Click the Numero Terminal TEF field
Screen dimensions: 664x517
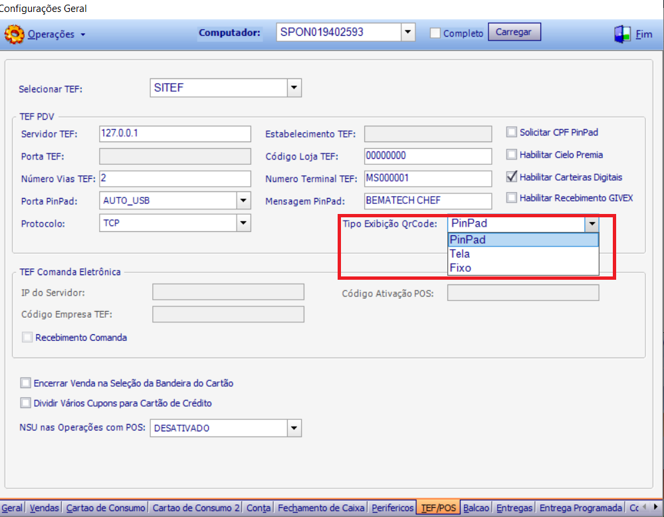(427, 179)
